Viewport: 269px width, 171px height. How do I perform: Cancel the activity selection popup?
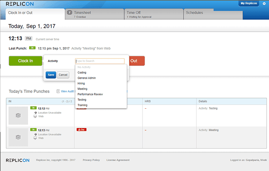[63, 75]
